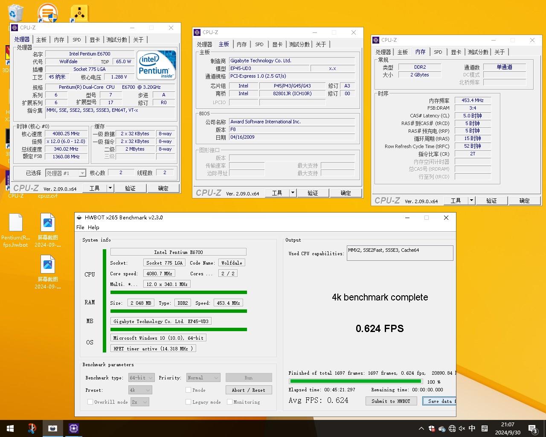Toggle the Pmode checkbox
Image resolution: width=546 pixels, height=437 pixels.
coord(188,390)
